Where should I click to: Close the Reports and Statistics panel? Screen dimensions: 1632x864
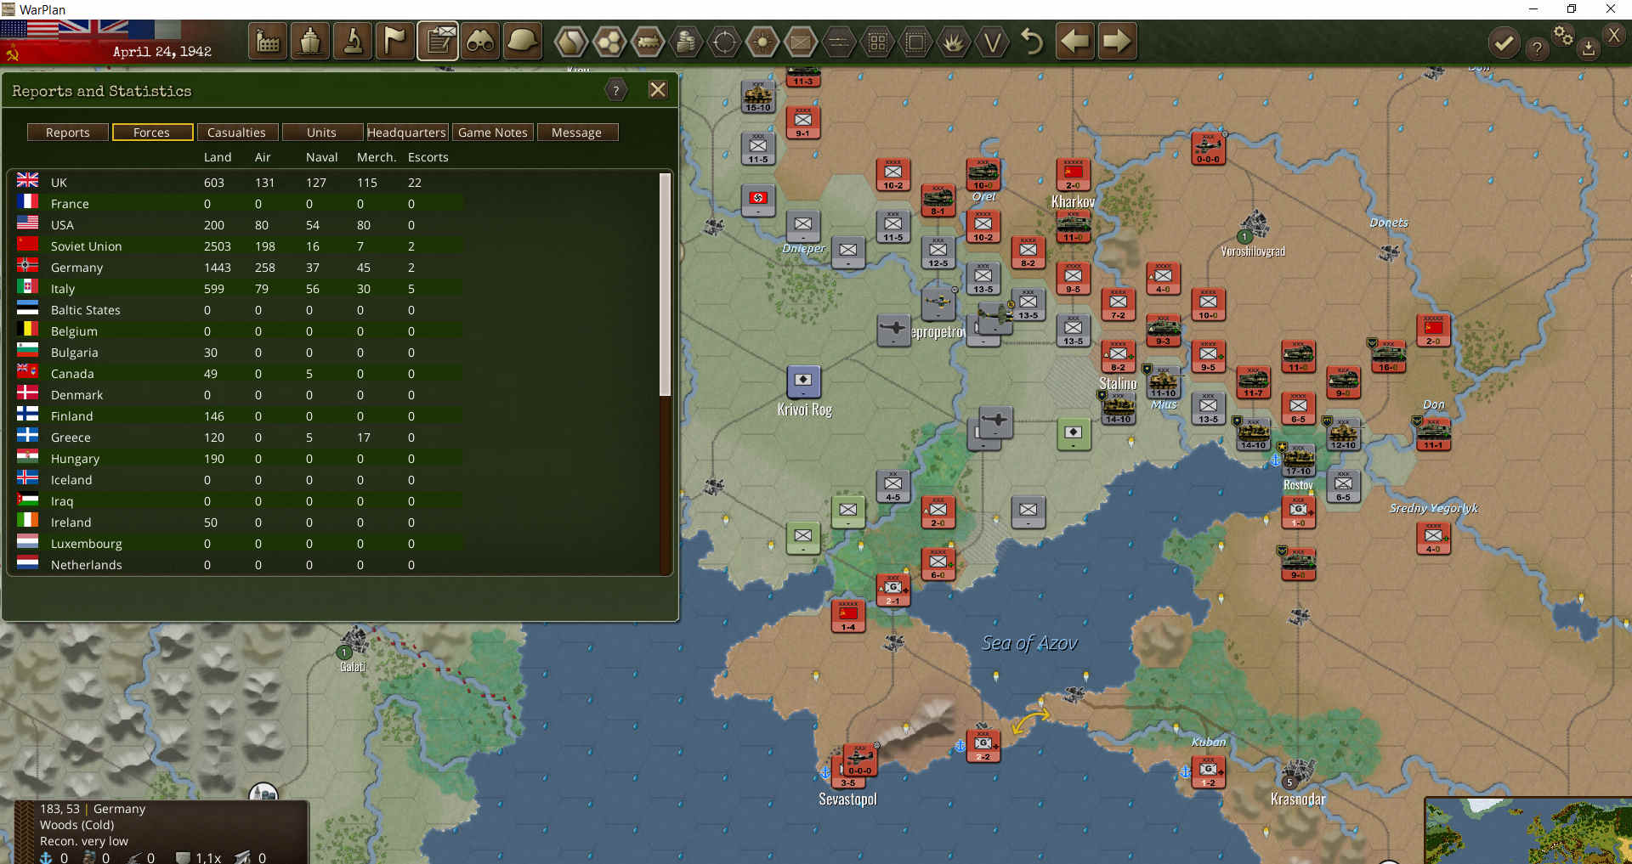coord(657,90)
